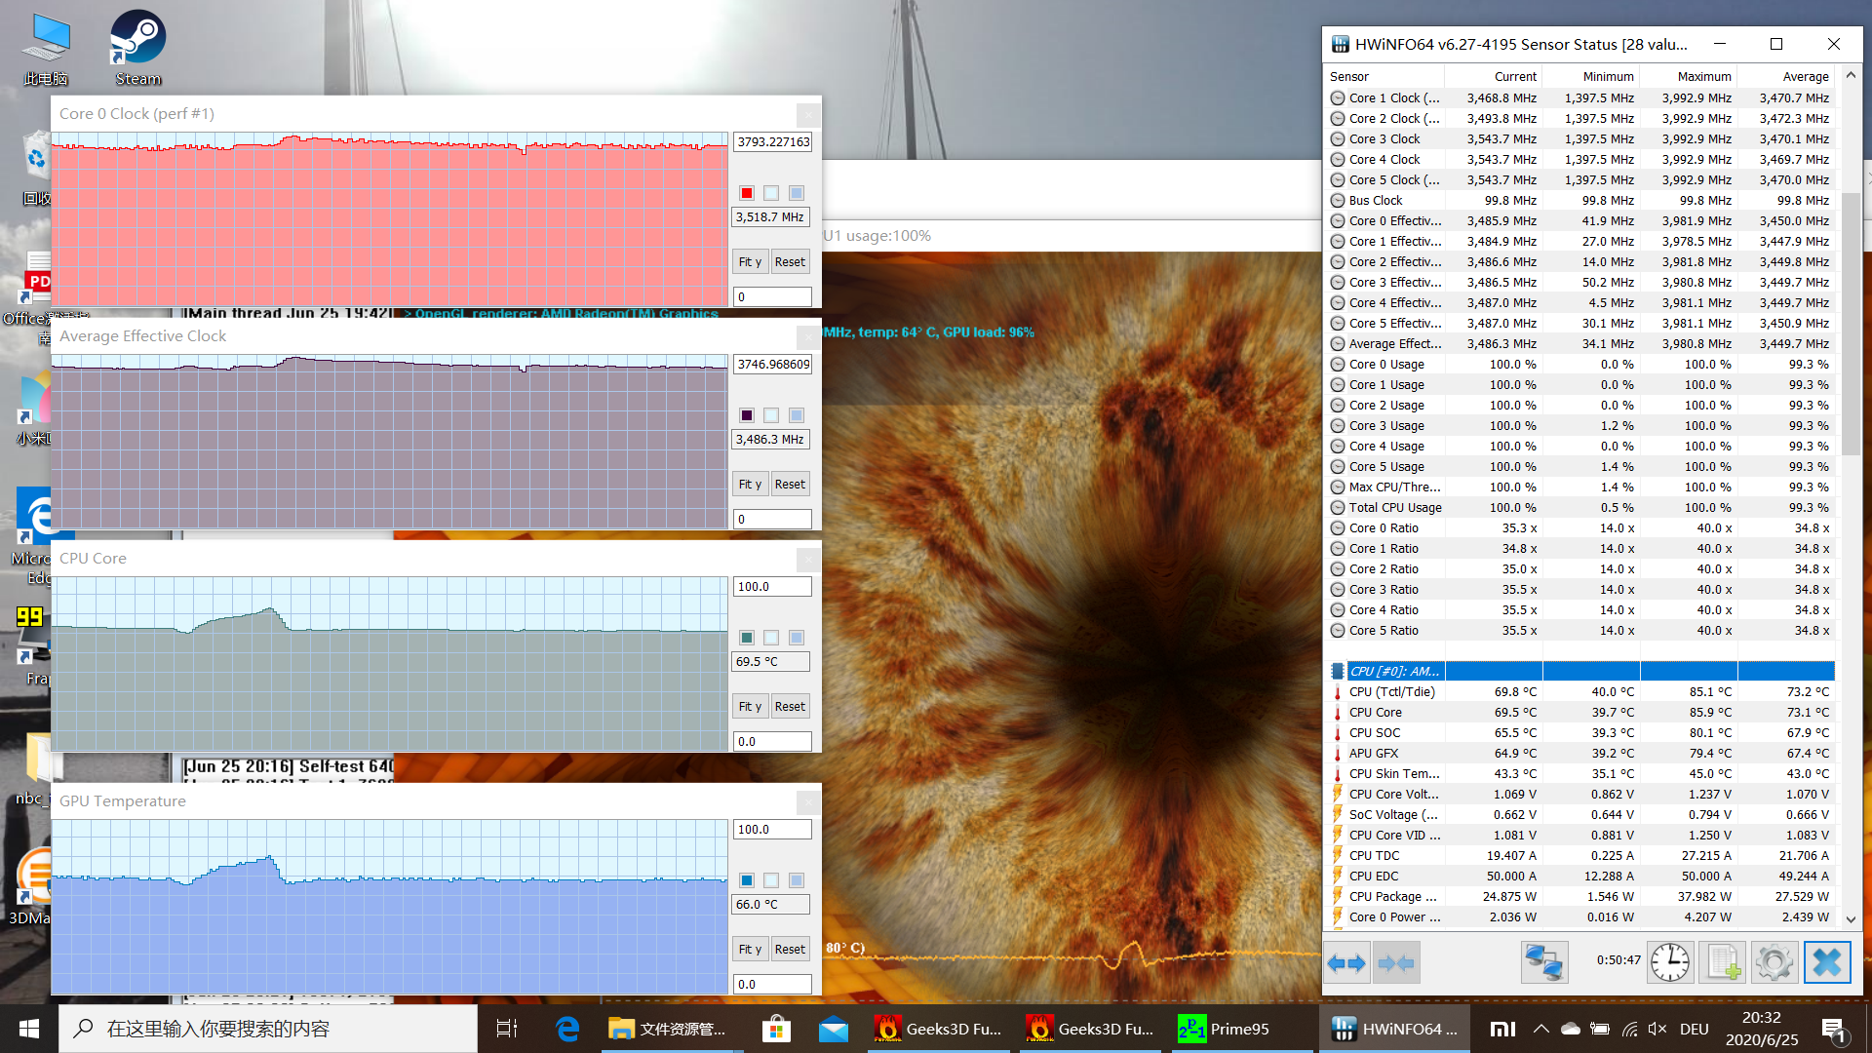Open HWiNFO sensor settings gear
Image resolution: width=1872 pixels, height=1053 pixels.
coord(1774,963)
